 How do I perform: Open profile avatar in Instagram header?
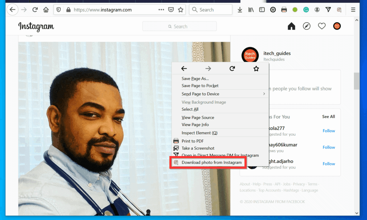337,26
